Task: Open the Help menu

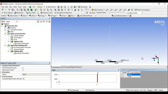Action: point(24,7)
